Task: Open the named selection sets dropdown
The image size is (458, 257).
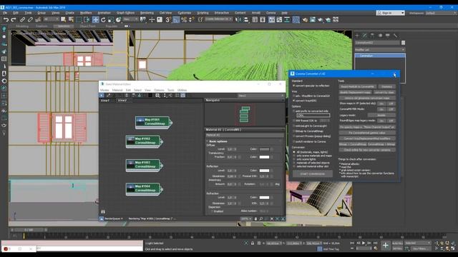Action: (218, 19)
